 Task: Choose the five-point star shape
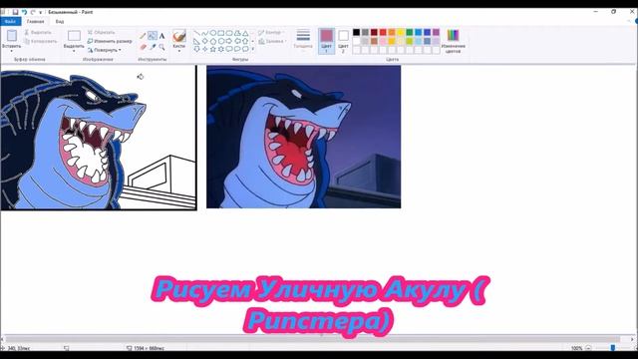[x=212, y=49]
